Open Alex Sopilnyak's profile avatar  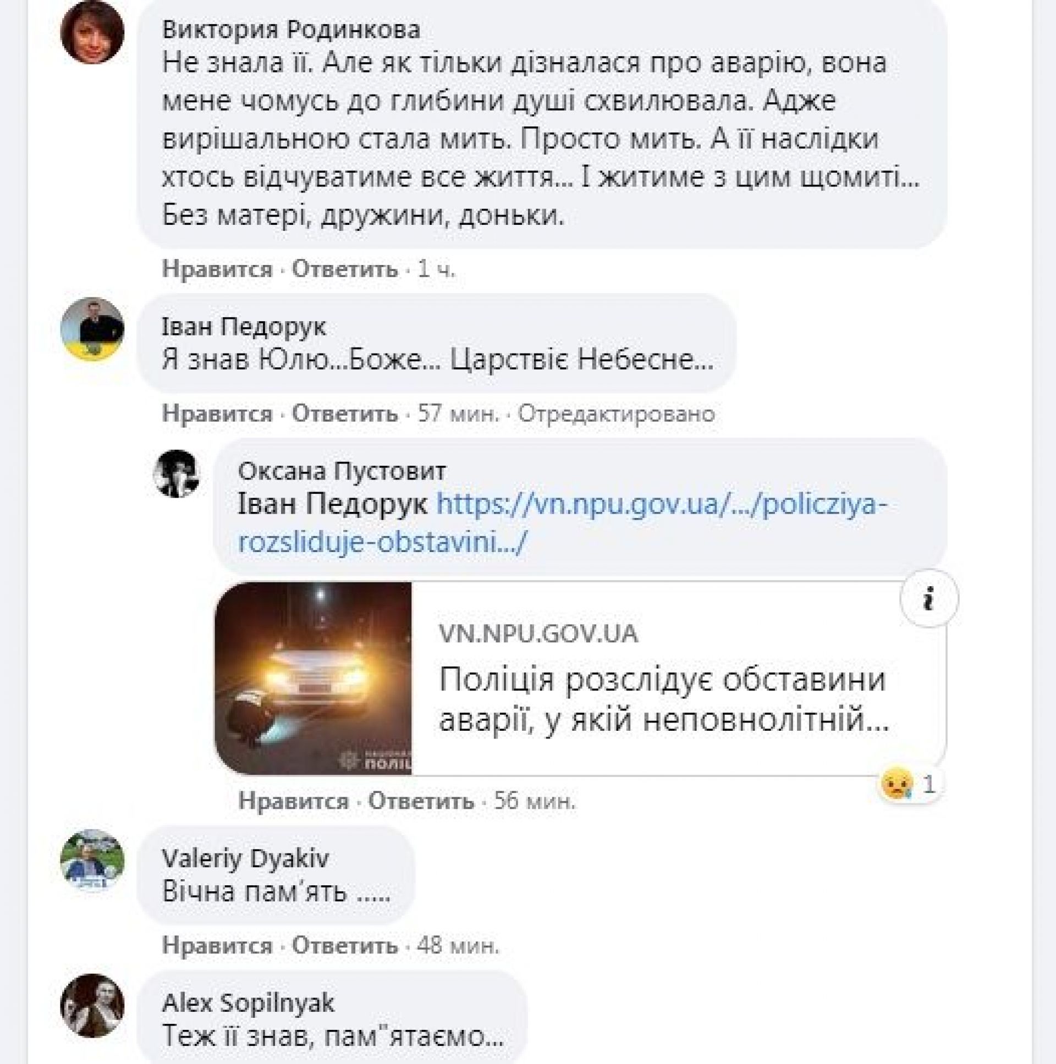click(x=92, y=1005)
